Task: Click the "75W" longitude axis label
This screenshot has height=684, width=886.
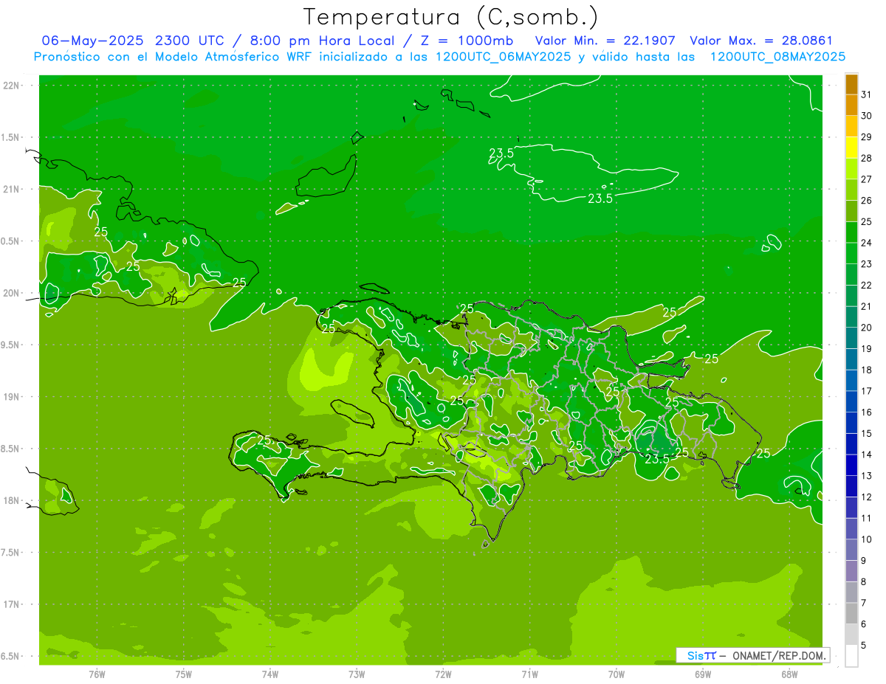Action: click(184, 674)
